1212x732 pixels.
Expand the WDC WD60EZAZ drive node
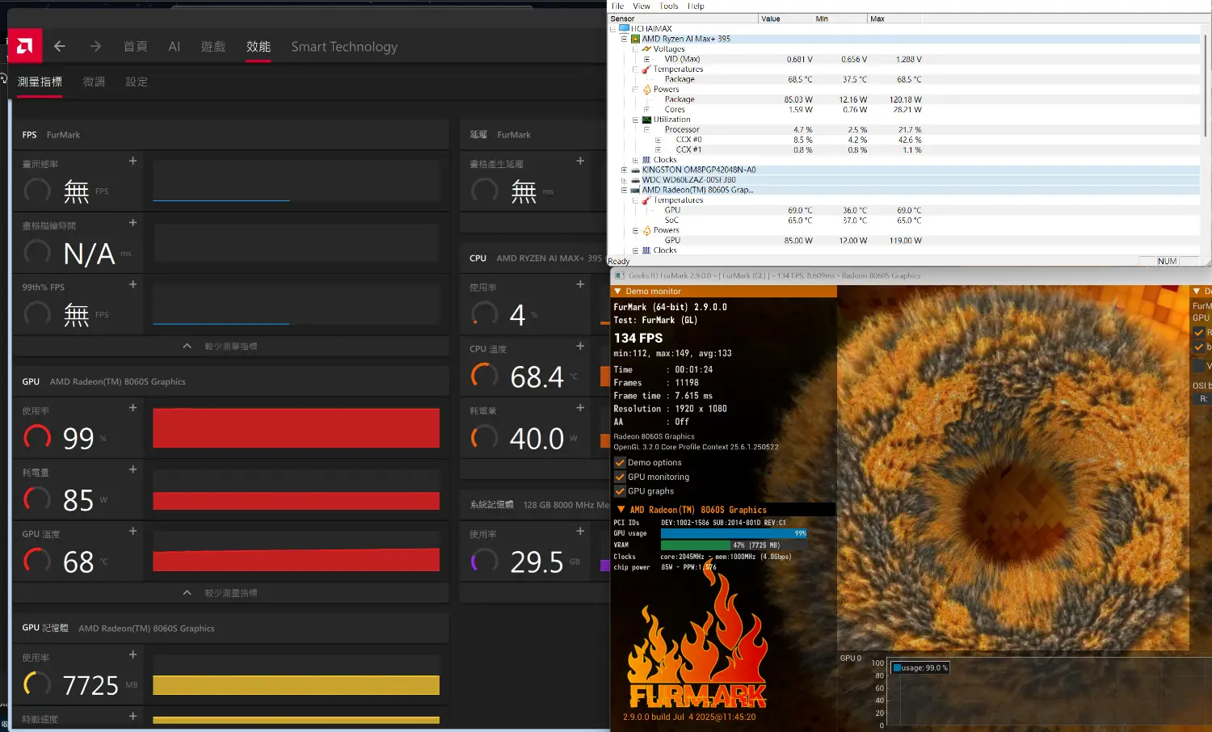(624, 180)
